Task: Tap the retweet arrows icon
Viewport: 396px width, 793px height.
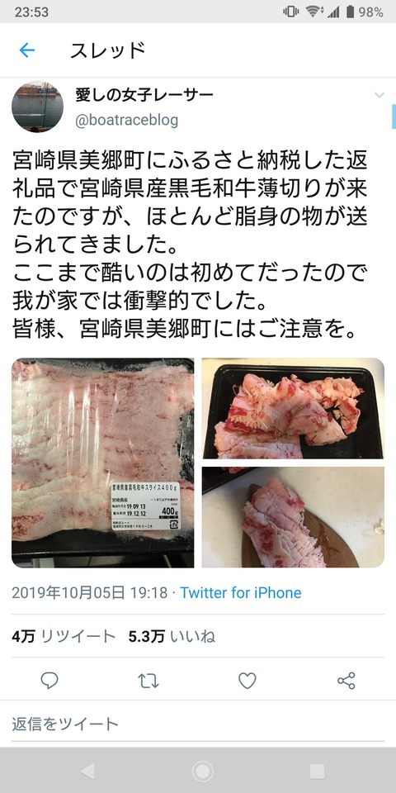Action: pyautogui.click(x=148, y=681)
